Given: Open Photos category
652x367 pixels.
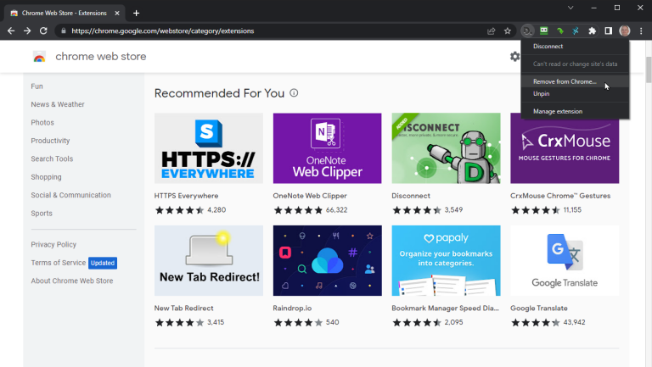Looking at the screenshot, I should (x=42, y=122).
